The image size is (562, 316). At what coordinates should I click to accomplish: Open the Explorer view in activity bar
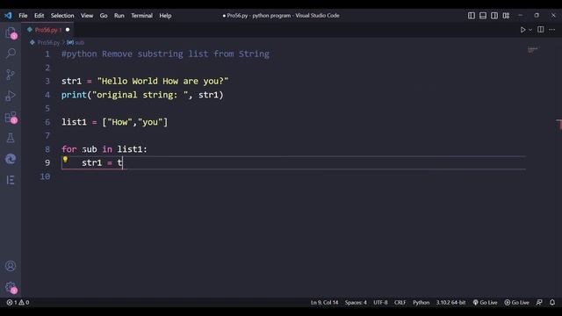coord(11,33)
